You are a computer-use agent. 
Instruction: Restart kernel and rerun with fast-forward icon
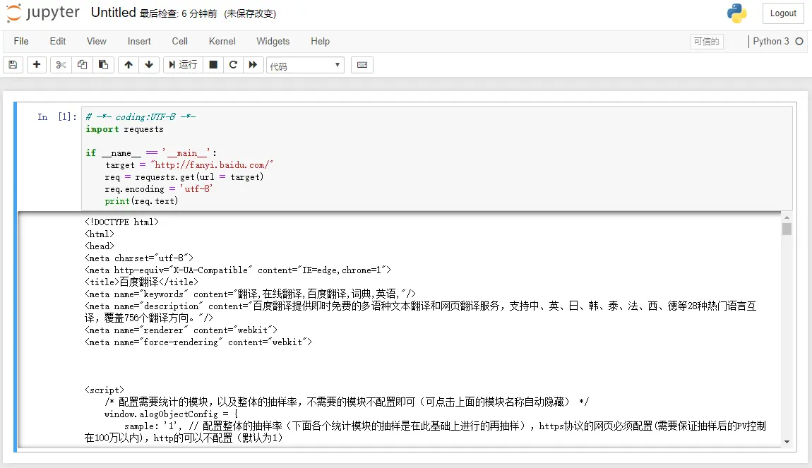point(253,64)
